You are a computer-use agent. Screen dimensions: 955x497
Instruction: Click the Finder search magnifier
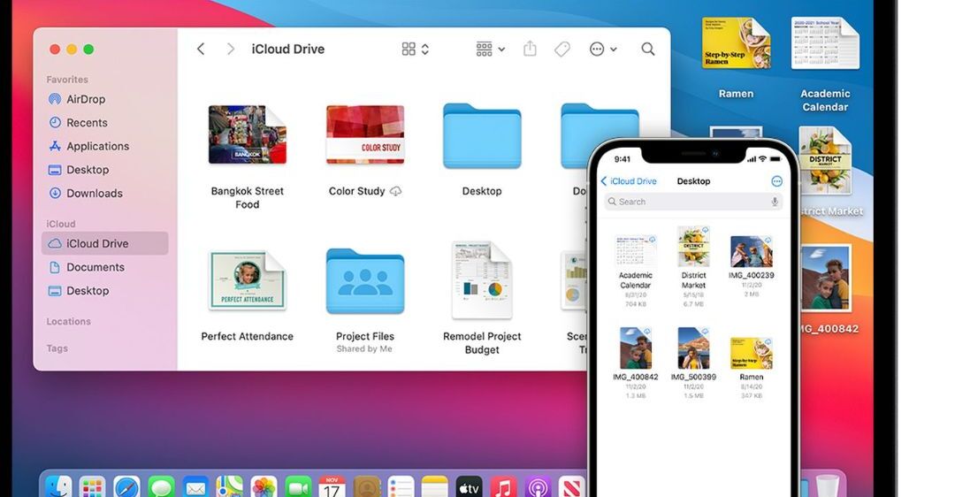tap(648, 50)
